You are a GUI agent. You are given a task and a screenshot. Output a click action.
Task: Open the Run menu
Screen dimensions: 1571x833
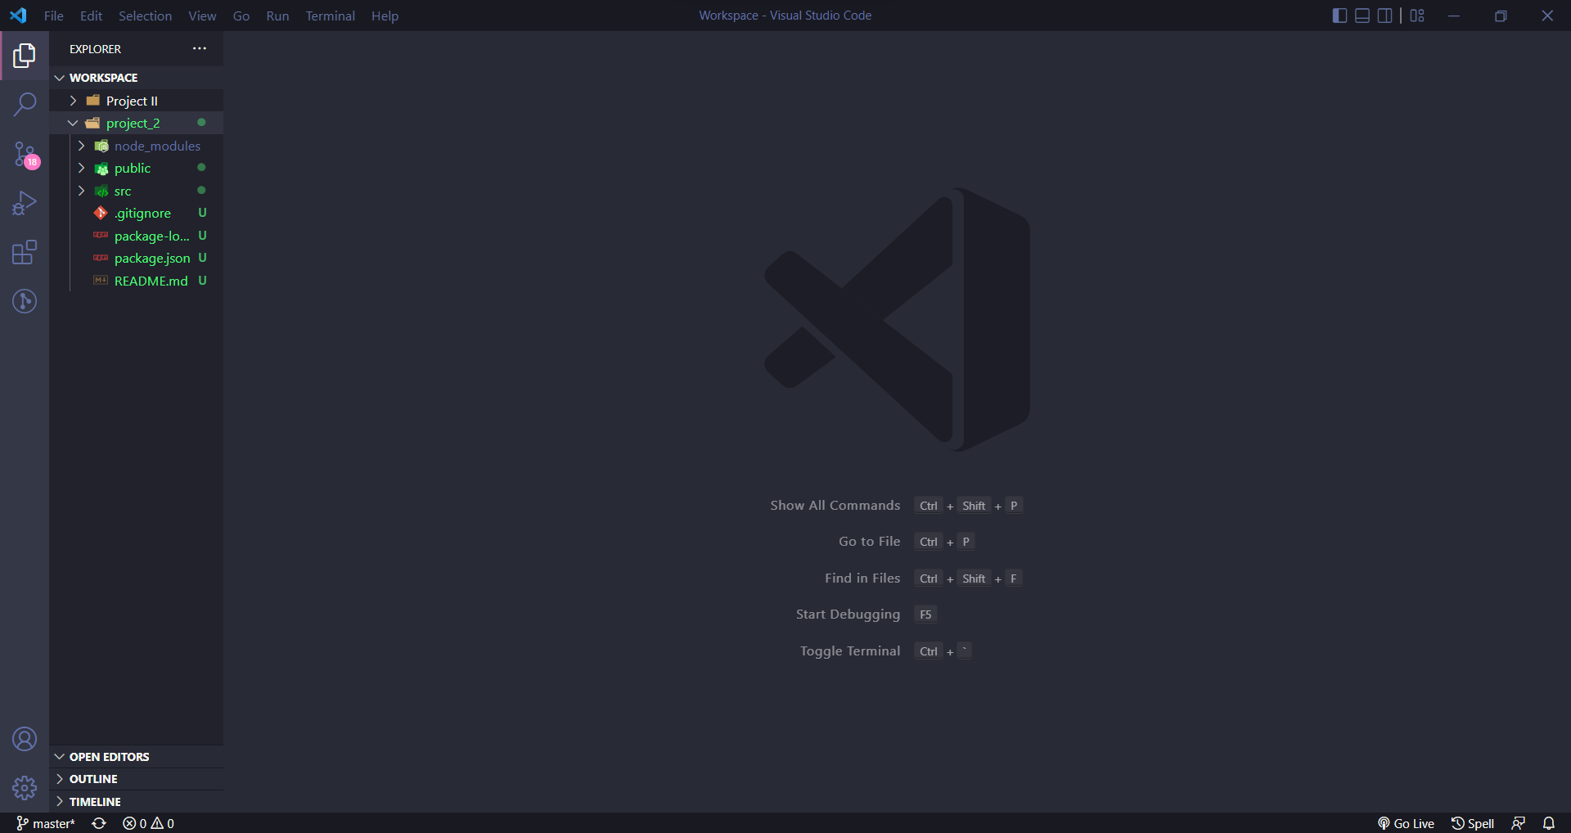click(278, 16)
